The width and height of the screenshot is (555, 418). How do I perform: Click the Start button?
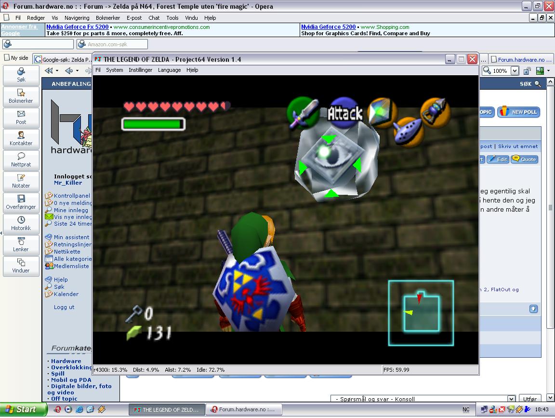23,409
